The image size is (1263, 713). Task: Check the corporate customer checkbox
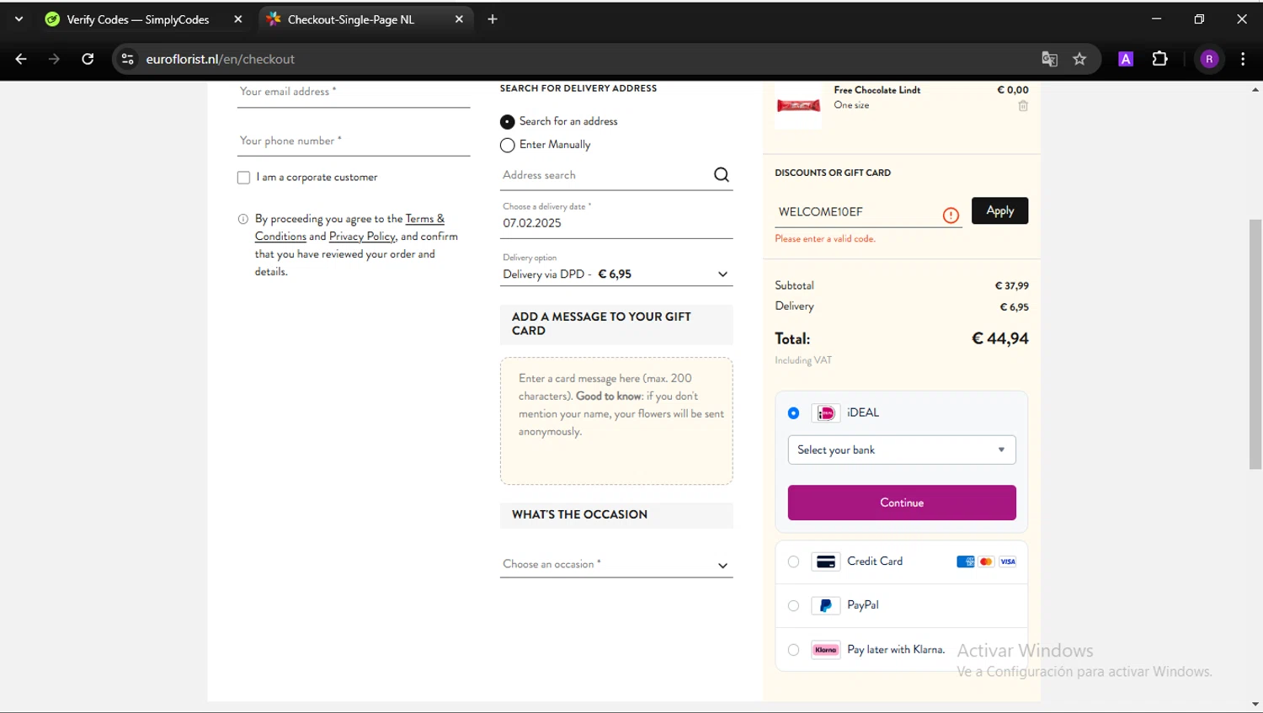point(243,178)
